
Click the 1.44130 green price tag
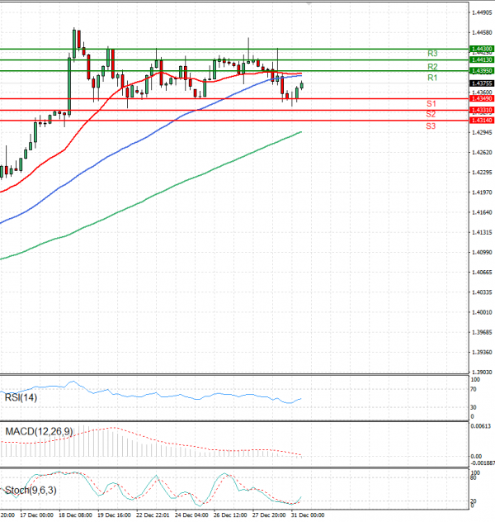point(481,59)
